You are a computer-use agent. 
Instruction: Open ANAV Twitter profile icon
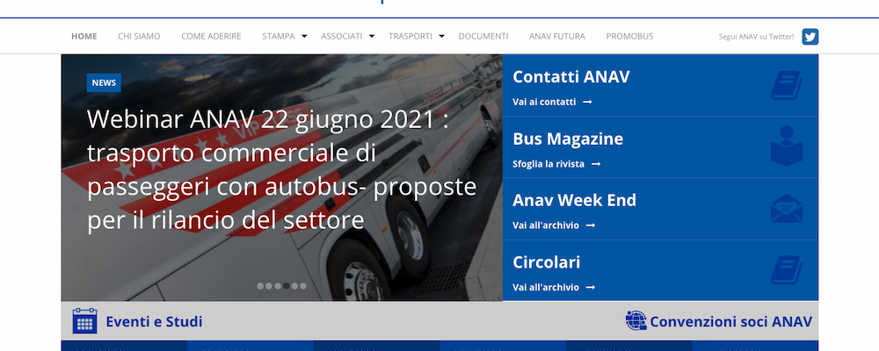(810, 36)
